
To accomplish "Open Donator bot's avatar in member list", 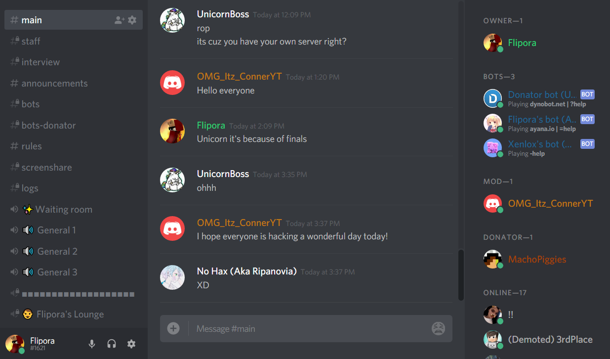I will point(492,98).
